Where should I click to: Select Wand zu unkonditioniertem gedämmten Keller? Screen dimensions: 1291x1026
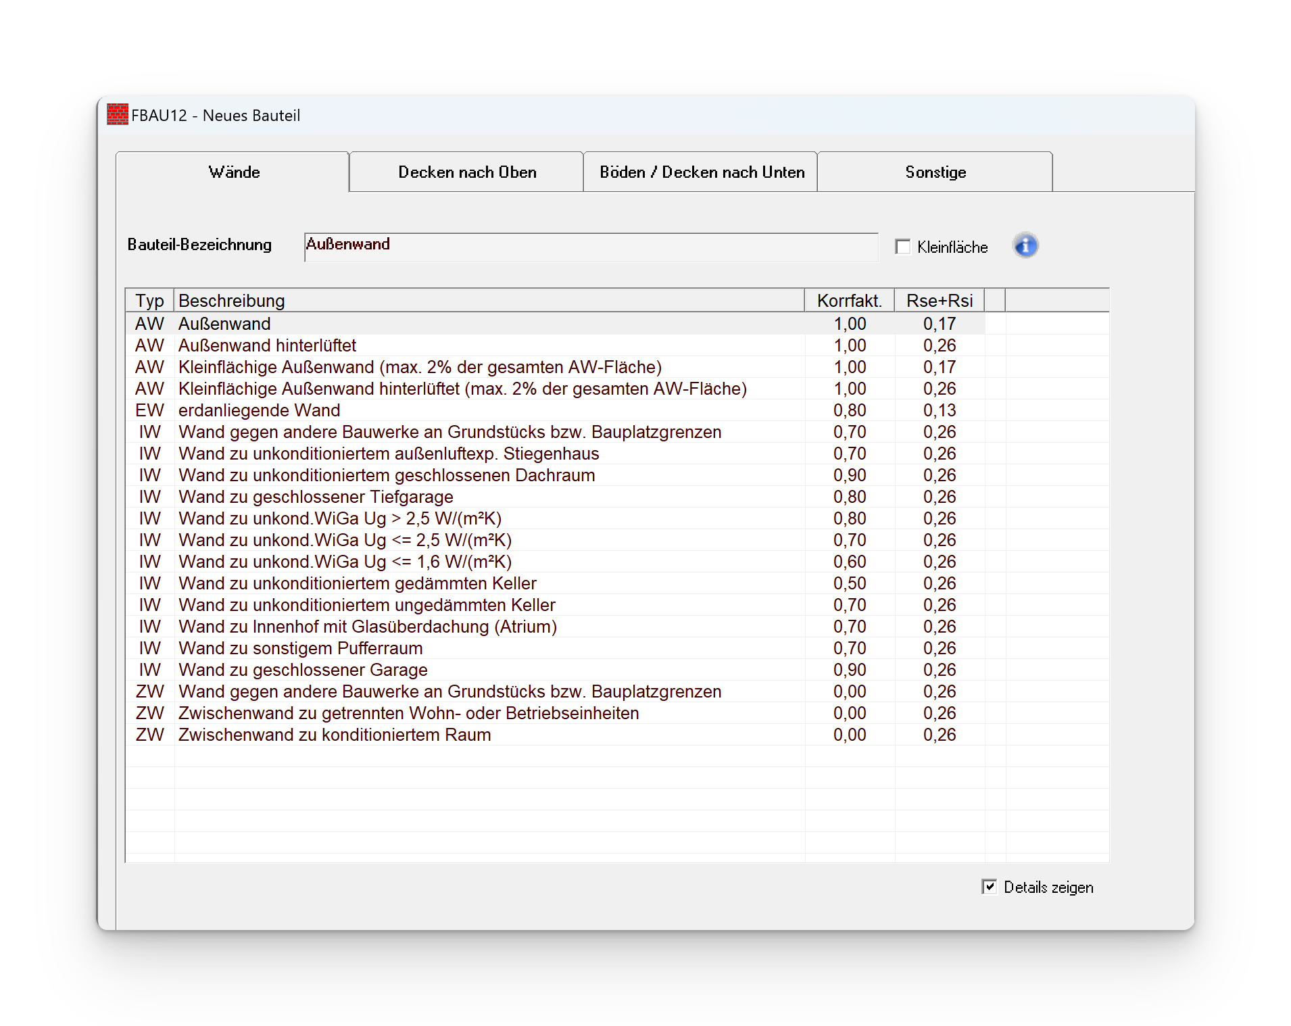point(357,583)
